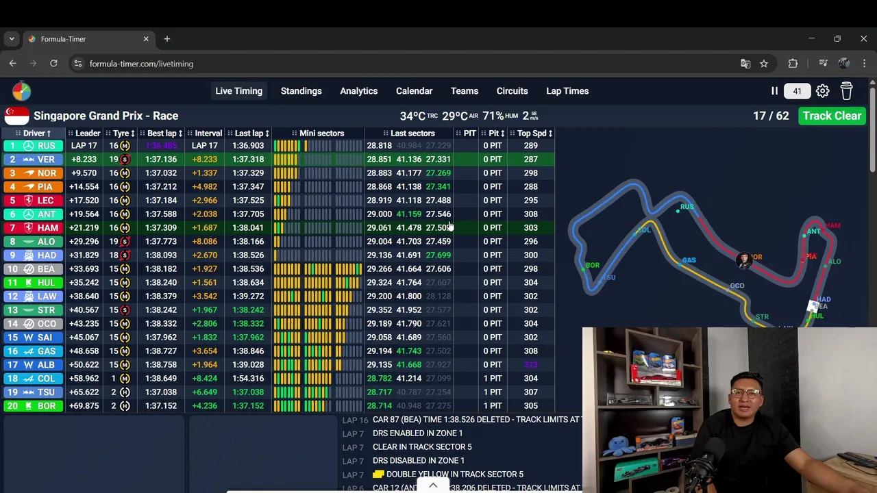Open the Analytics menu item
Viewport: 877px width, 493px height.
tap(358, 91)
